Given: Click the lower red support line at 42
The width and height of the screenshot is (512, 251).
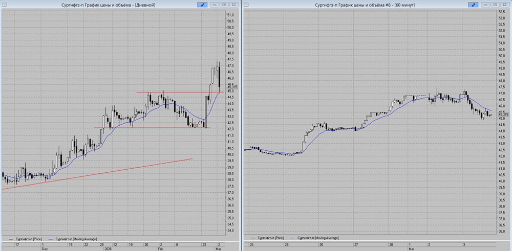Looking at the screenshot, I should click(154, 127).
